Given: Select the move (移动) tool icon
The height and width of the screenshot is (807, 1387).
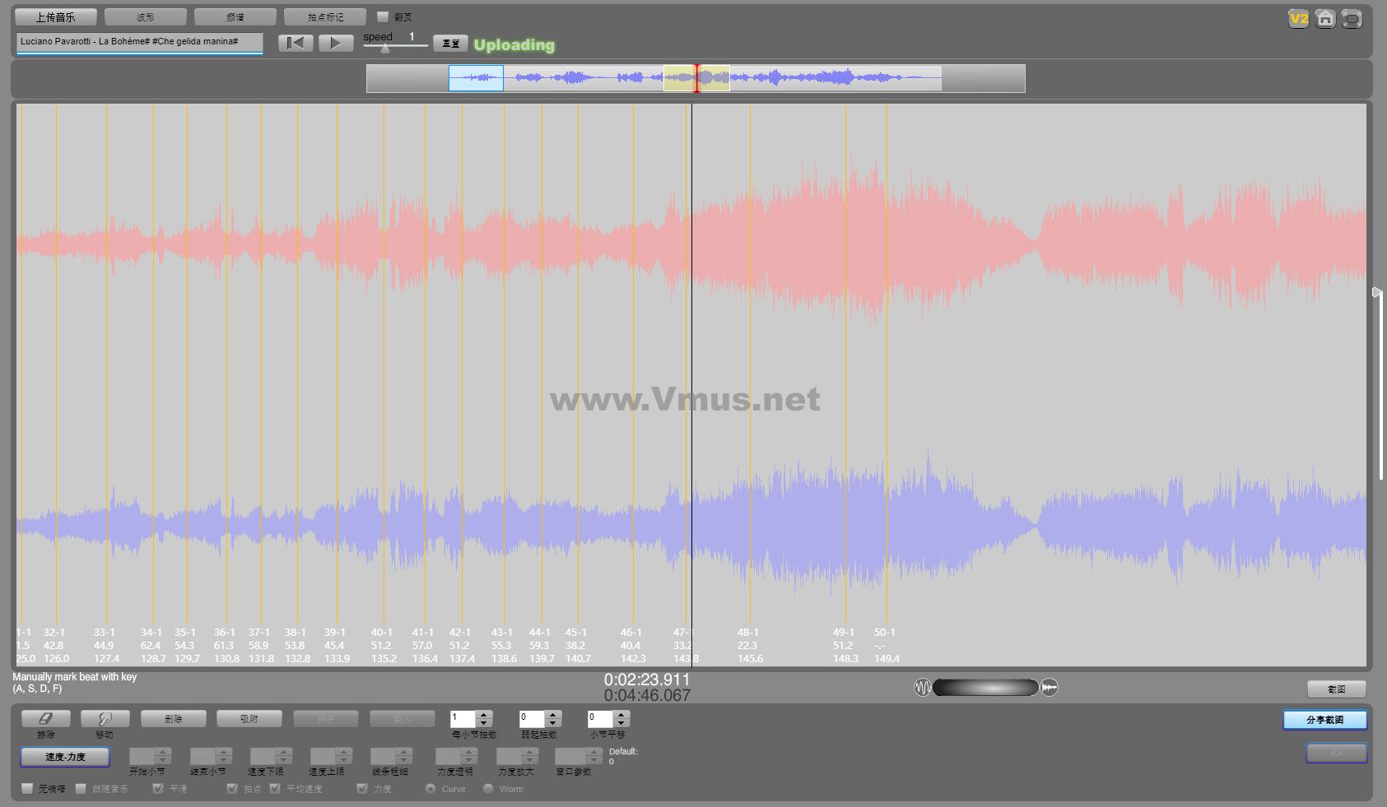Looking at the screenshot, I should (x=105, y=719).
